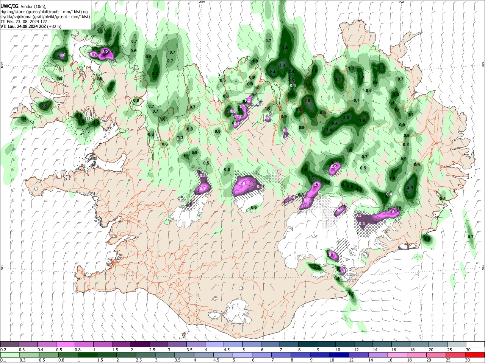Image resolution: width=485 pixels, height=363 pixels.
Task: Click the '15W' longitude label
Action: pos(401,2)
